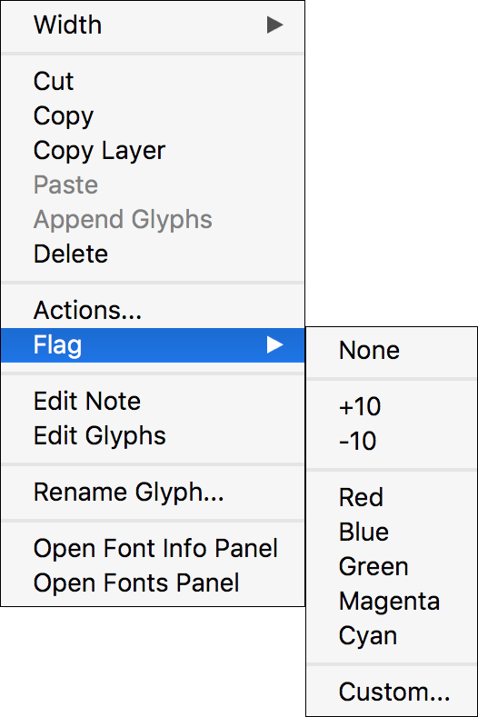Image resolution: width=478 pixels, height=717 pixels.
Task: Open Rename Glyph... dialog
Action: click(153, 493)
